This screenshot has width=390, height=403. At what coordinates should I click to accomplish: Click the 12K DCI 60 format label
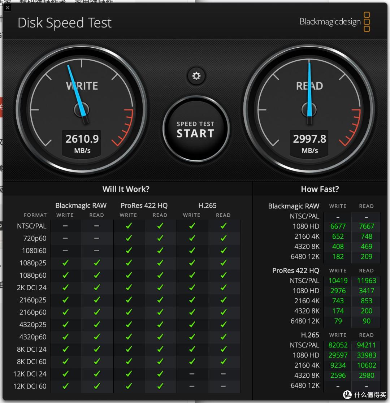coord(30,386)
